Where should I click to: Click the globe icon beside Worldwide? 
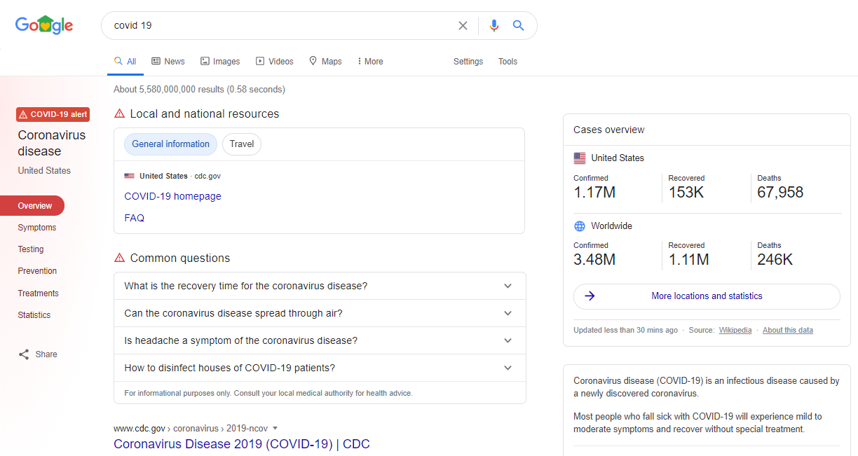579,226
